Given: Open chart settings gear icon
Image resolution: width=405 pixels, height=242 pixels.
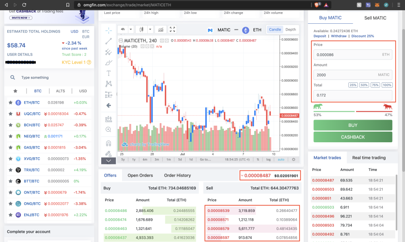Looking at the screenshot, I should pyautogui.click(x=294, y=159).
